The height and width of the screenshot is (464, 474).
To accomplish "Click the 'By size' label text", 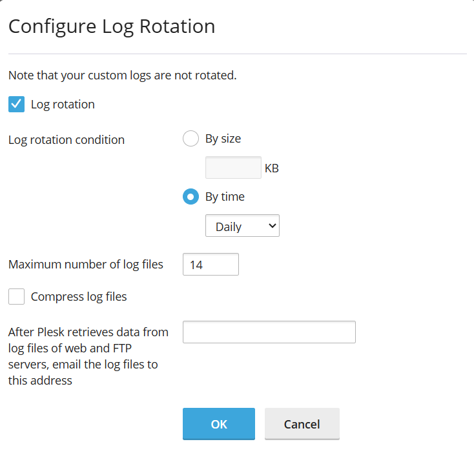I will click(x=223, y=139).
